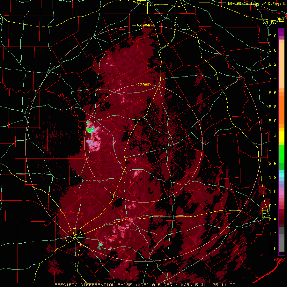Click the 'DKD' label above the color scale

point(280,19)
